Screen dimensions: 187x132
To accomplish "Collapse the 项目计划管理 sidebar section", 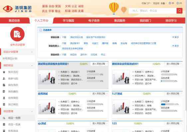I will tap(32, 52).
